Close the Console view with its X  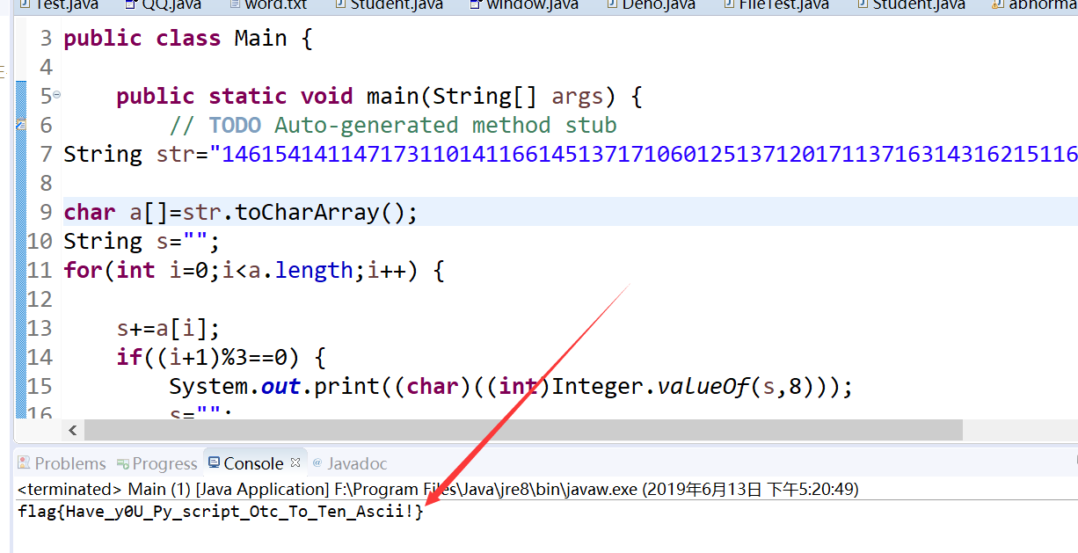(295, 462)
